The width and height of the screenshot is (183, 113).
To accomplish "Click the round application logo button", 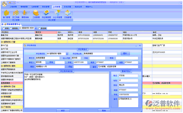I will point(4,4).
